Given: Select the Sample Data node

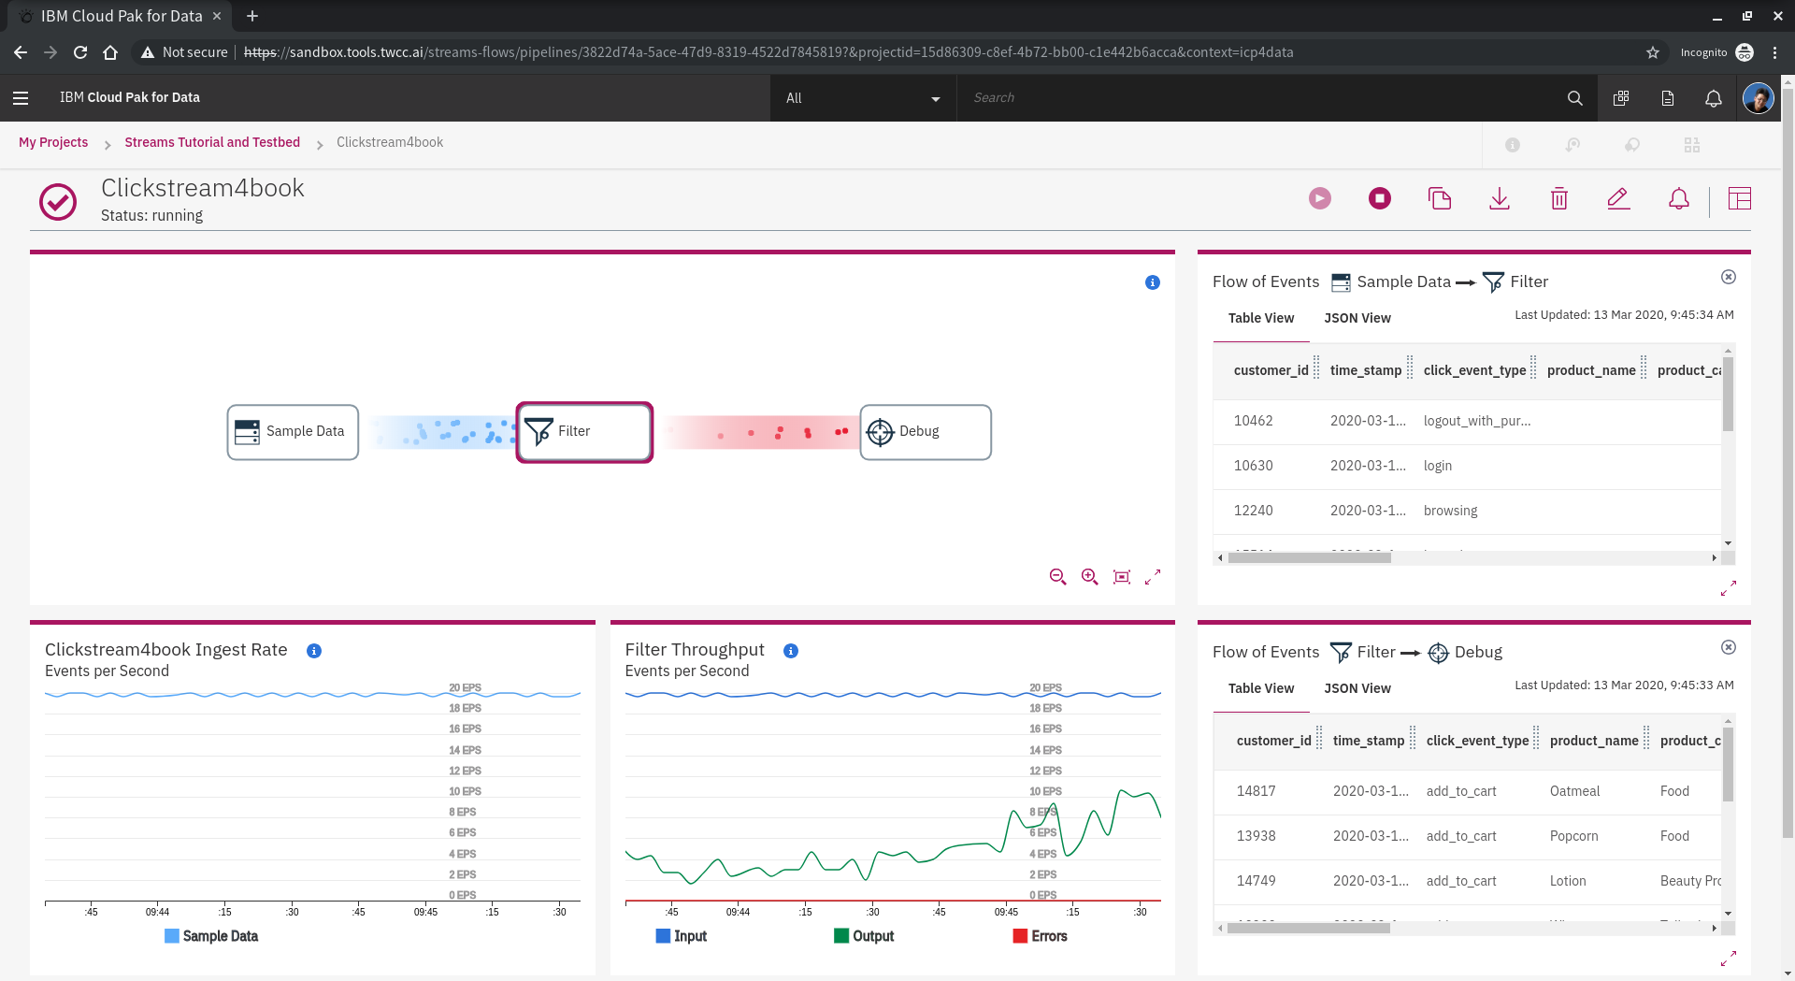Looking at the screenshot, I should coord(293,432).
